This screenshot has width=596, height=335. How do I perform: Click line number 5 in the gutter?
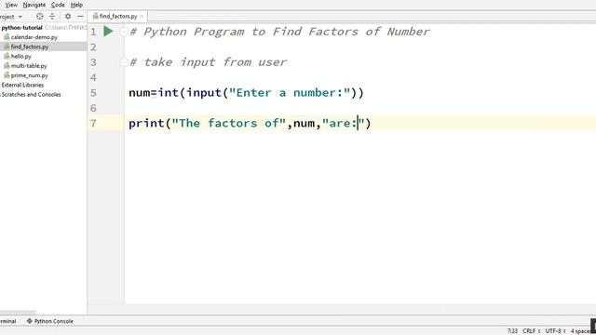pos(93,93)
